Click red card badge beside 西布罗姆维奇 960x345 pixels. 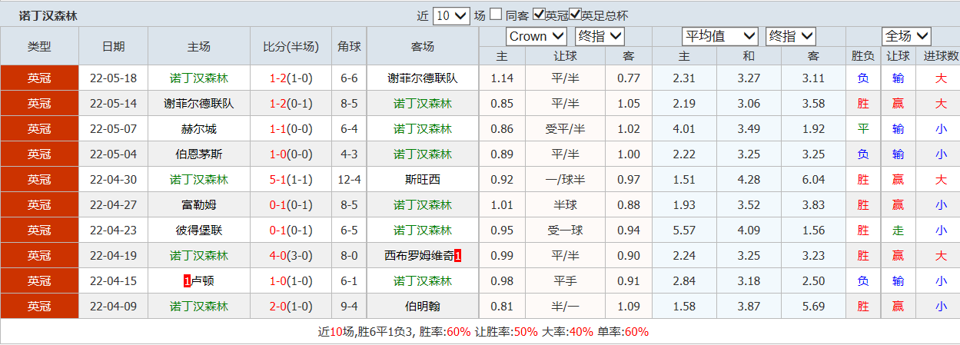457,256
